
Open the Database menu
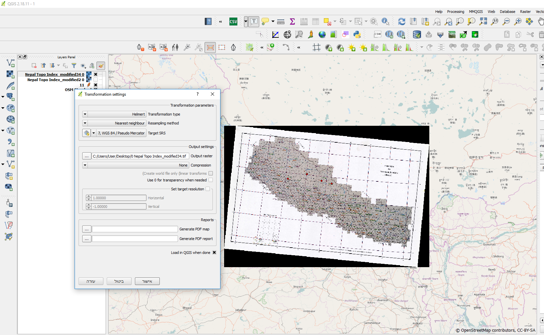tap(508, 12)
